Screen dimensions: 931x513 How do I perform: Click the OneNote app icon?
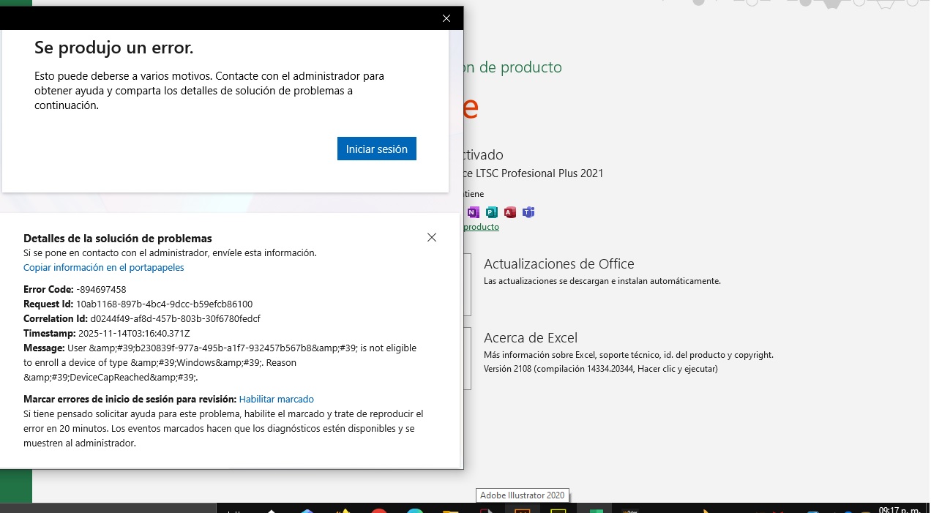tap(474, 212)
